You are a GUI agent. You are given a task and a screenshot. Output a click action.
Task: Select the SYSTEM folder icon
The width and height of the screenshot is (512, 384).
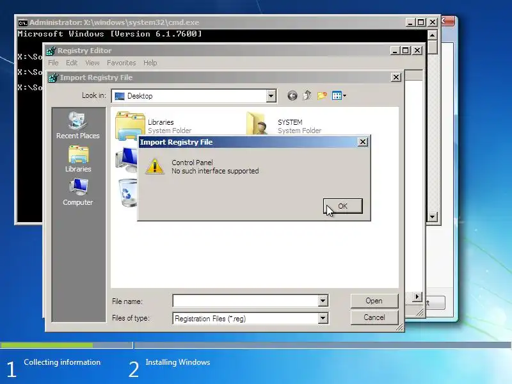pyautogui.click(x=258, y=124)
